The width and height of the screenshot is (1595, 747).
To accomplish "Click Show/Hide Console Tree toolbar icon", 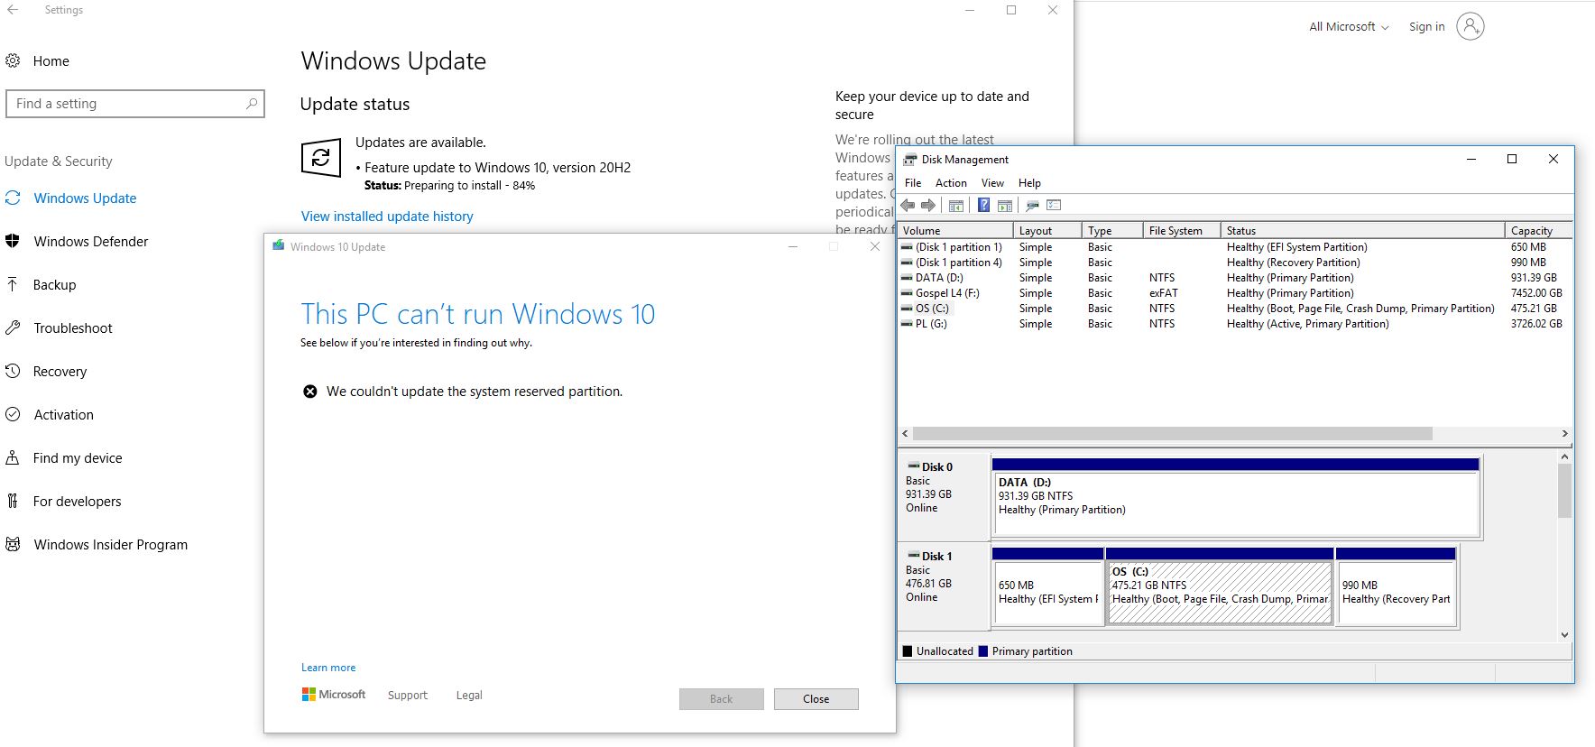I will coord(956,206).
